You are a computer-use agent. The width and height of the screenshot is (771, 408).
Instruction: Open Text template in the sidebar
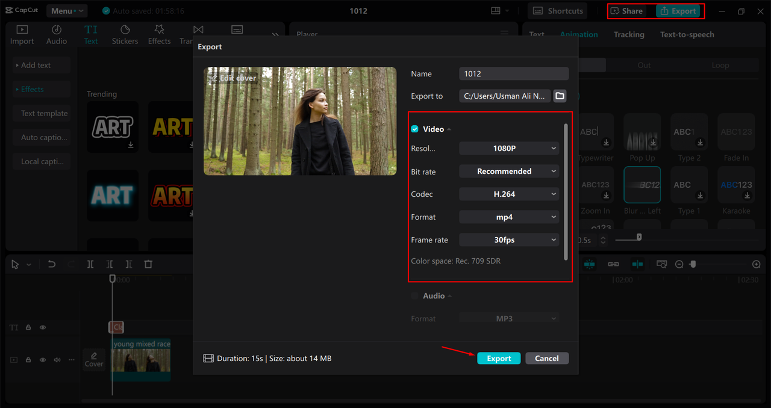point(42,113)
